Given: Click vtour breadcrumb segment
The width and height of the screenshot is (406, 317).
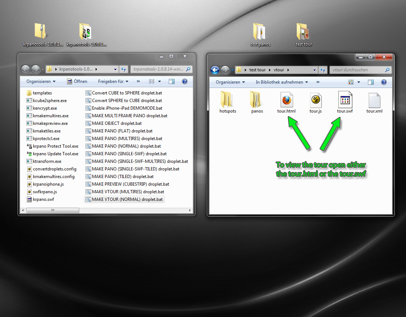Looking at the screenshot, I should click(x=279, y=70).
